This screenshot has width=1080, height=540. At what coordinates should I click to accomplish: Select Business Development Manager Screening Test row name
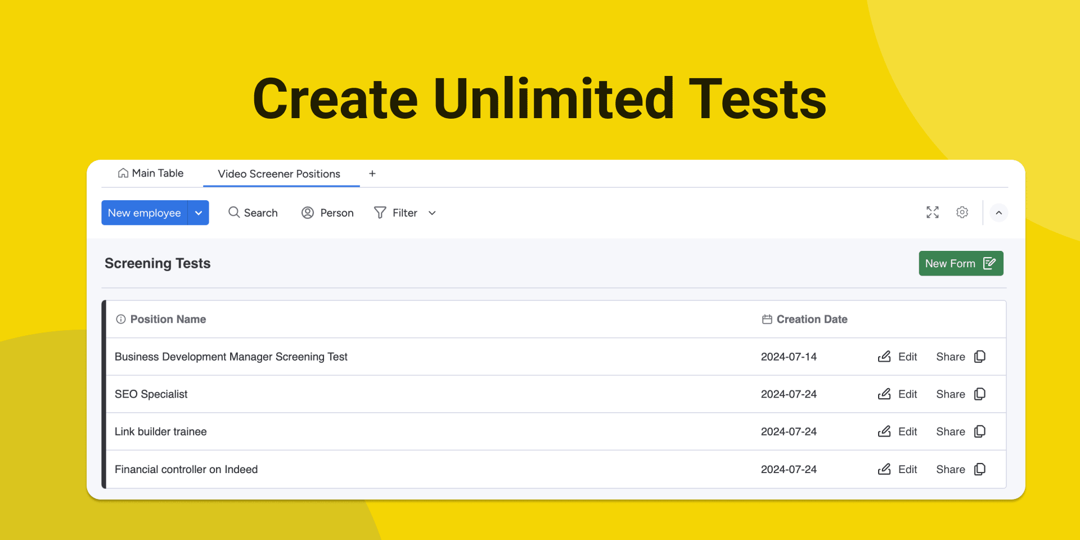pos(231,357)
